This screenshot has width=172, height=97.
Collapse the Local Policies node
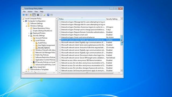point(31,40)
